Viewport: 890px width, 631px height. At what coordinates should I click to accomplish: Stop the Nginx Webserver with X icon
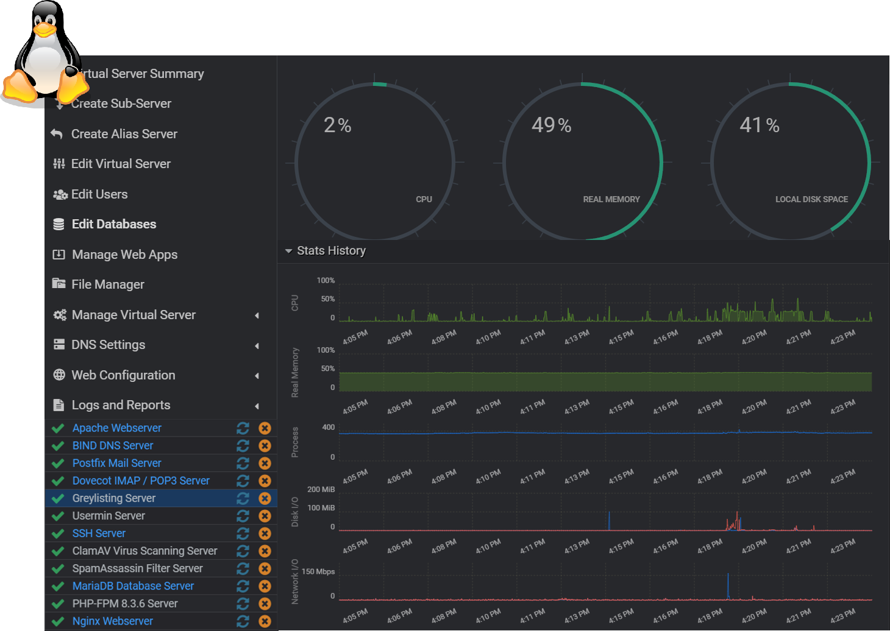265,621
